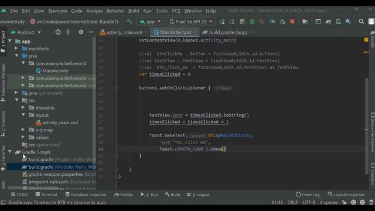The width and height of the screenshot is (375, 211).
Task: Click the Profiler gauge icon in toolbar
Action: tap(272, 22)
